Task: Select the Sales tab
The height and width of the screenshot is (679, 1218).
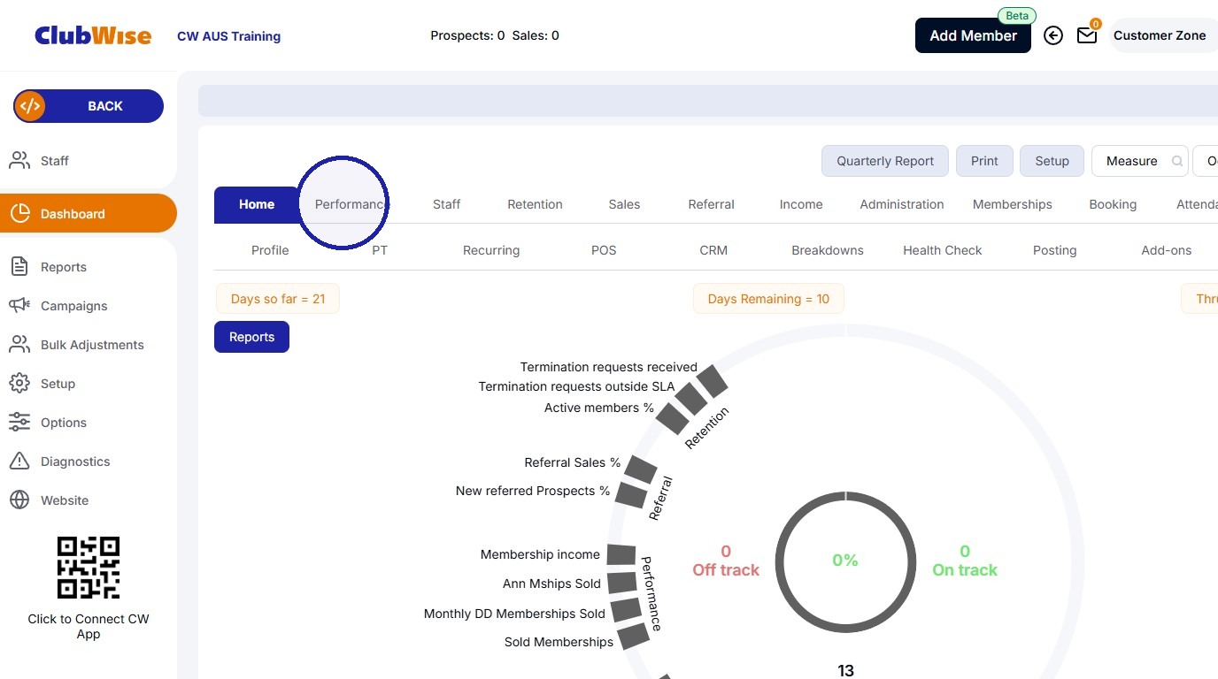Action: 624,204
